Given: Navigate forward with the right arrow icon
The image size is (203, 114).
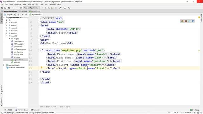Looking at the screenshot, I should tap(17, 8).
